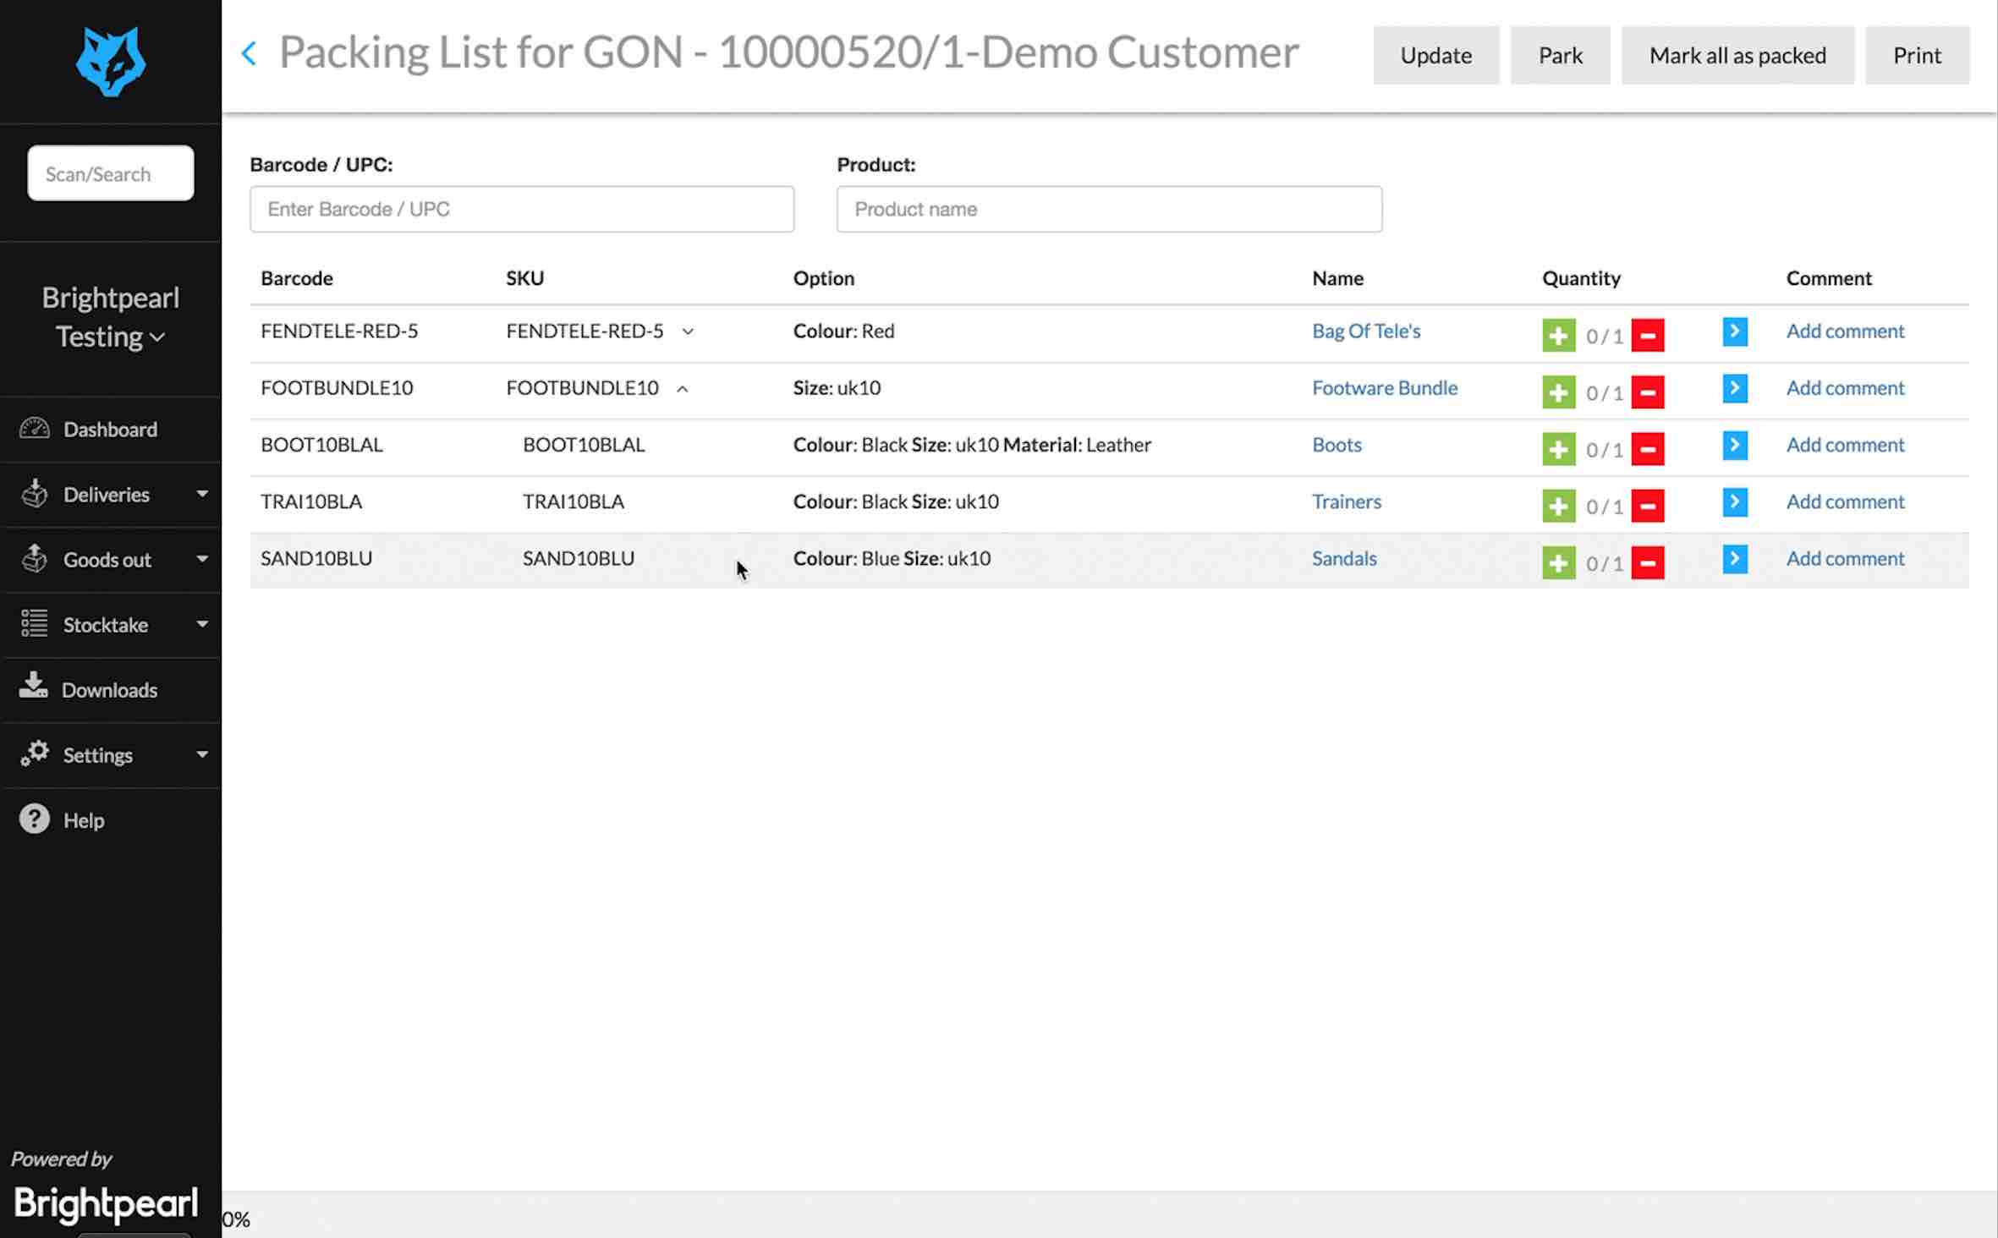Decrease quantity for Boots
Viewport: 1998px width, 1238px height.
pos(1647,448)
